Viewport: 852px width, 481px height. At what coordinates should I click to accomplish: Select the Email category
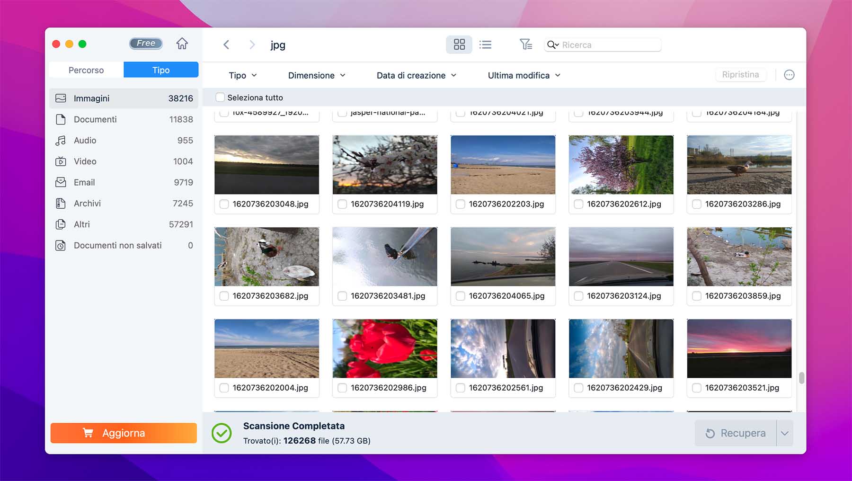coord(124,182)
